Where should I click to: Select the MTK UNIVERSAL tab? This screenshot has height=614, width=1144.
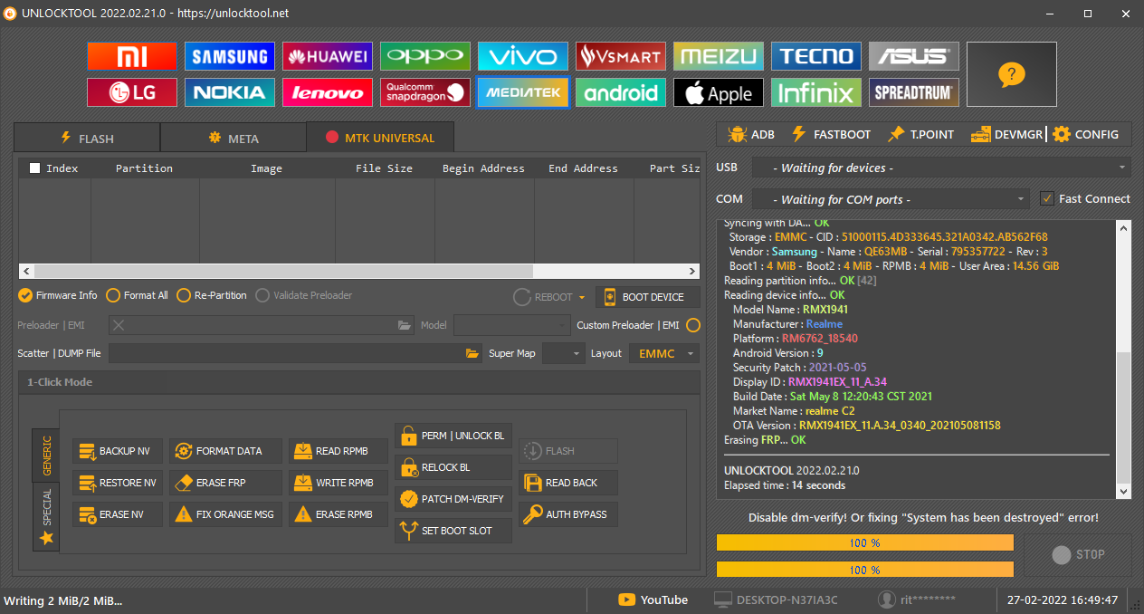pyautogui.click(x=380, y=138)
